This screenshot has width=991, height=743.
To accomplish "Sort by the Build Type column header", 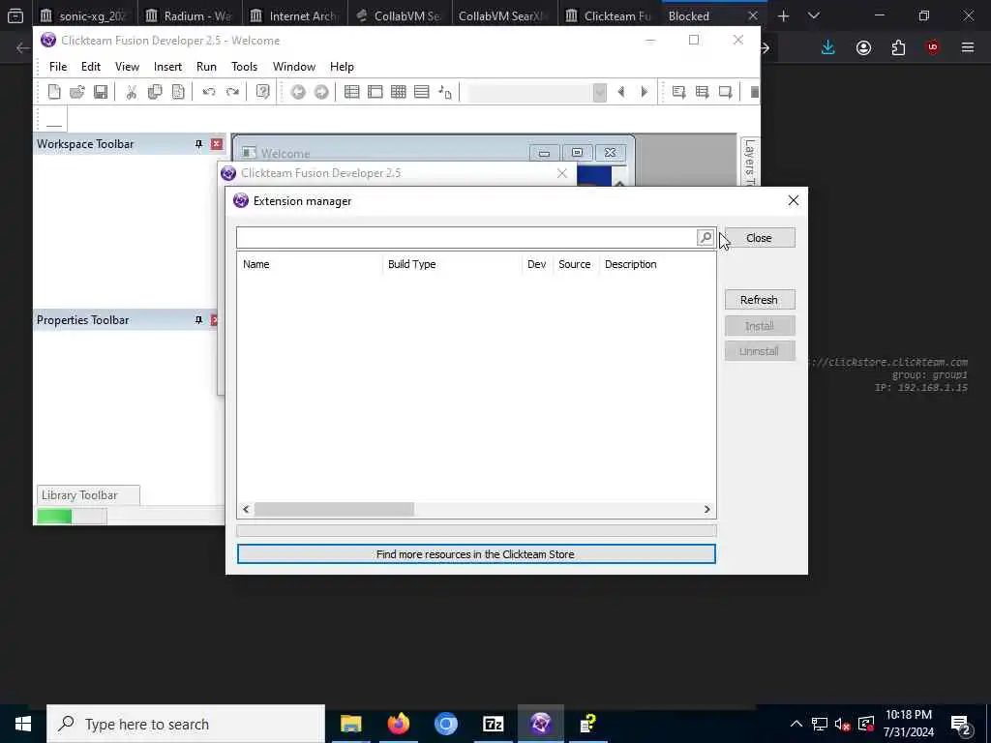I will click(x=452, y=264).
